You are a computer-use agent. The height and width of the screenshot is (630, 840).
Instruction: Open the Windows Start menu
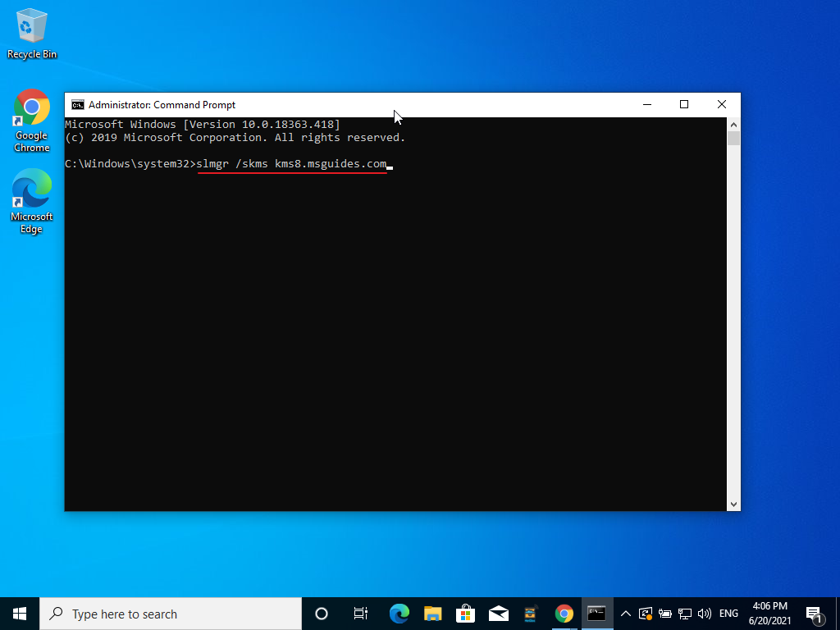tap(20, 614)
